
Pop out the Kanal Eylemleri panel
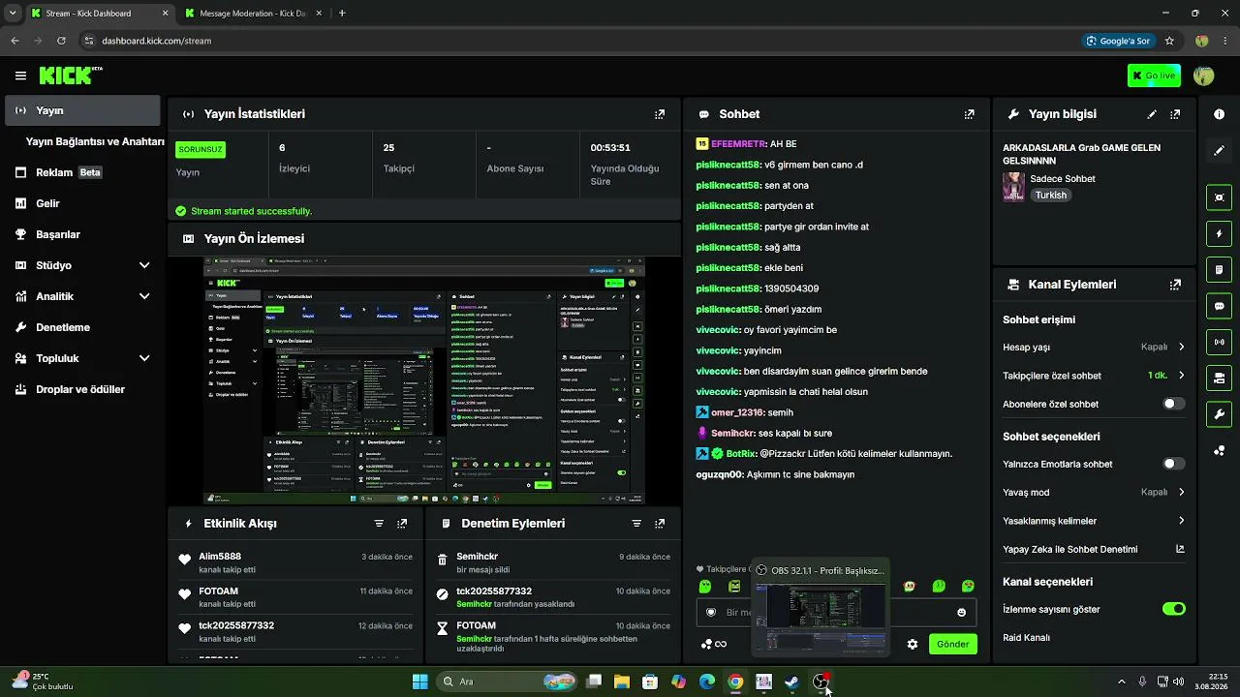[1175, 285]
